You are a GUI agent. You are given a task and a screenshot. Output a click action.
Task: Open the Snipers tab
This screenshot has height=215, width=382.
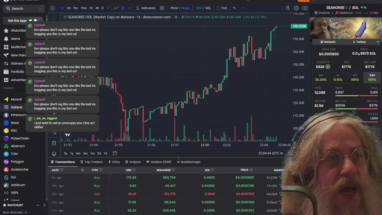(133, 162)
